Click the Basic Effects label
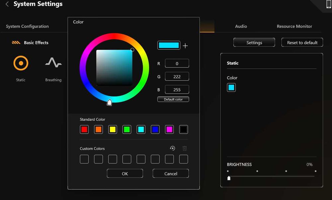332x200 pixels. pyautogui.click(x=36, y=42)
